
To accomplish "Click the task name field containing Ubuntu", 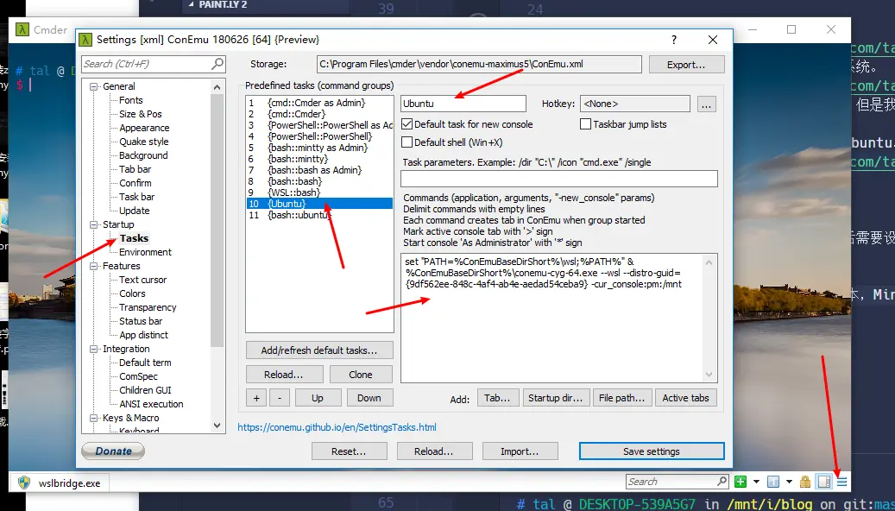I will click(x=463, y=104).
